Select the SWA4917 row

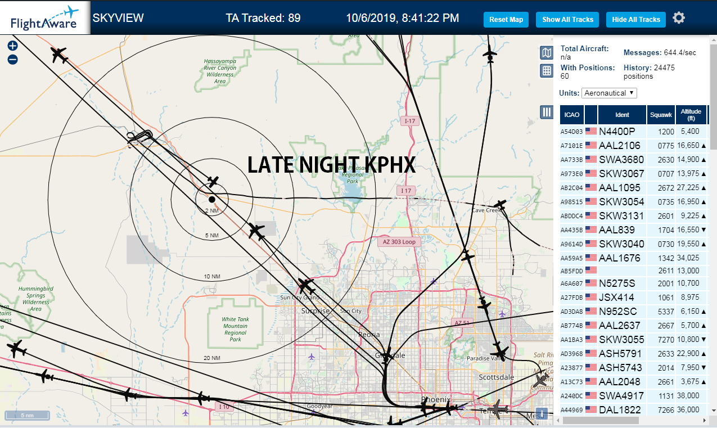634,396
